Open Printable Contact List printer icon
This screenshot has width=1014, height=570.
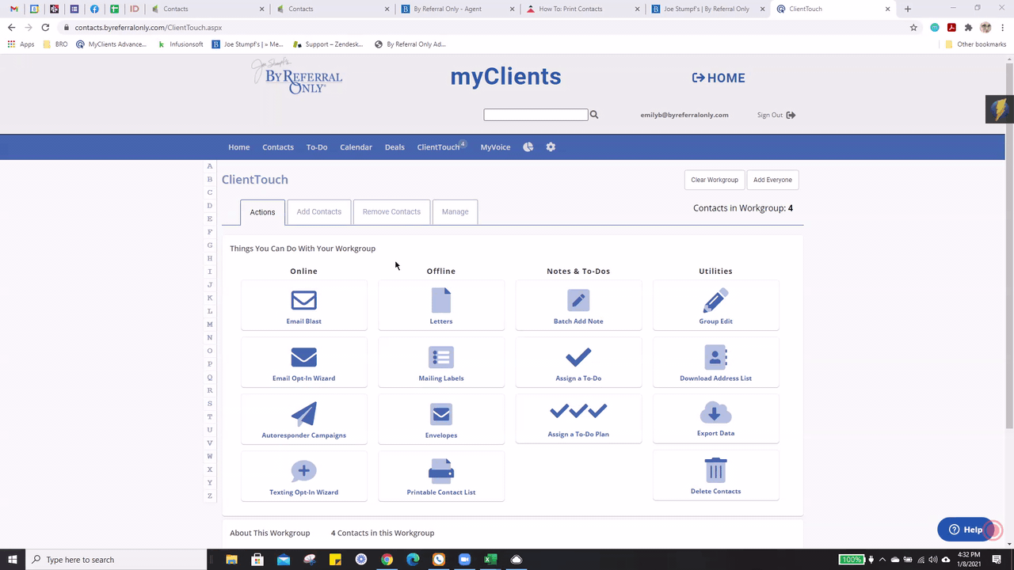click(441, 472)
